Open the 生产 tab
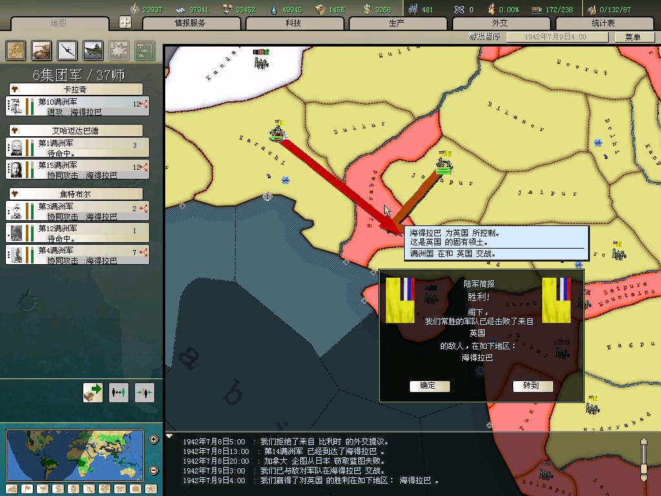The image size is (661, 496). point(398,23)
